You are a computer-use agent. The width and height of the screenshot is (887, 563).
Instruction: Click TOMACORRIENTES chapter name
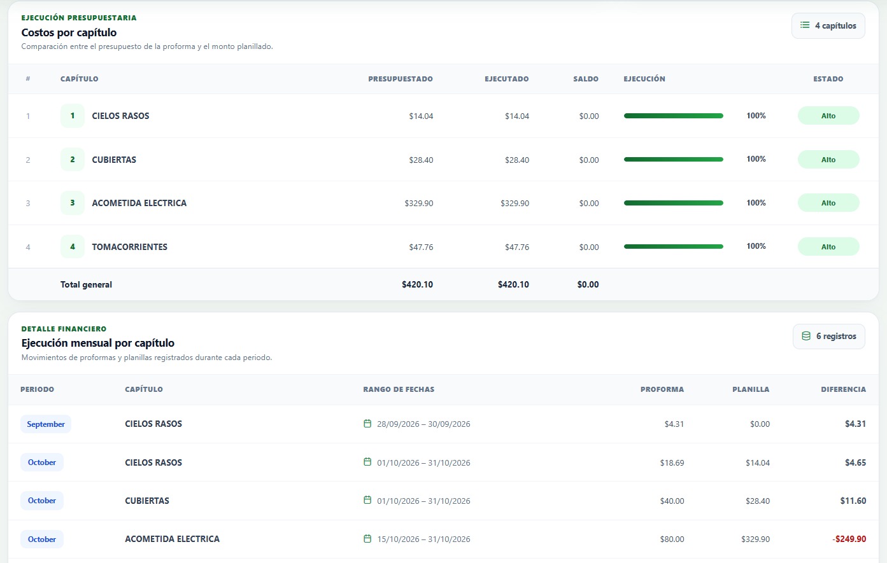130,247
